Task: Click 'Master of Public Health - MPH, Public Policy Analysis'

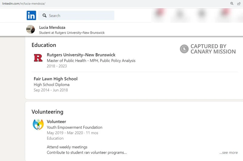Action: pyautogui.click(x=91, y=60)
